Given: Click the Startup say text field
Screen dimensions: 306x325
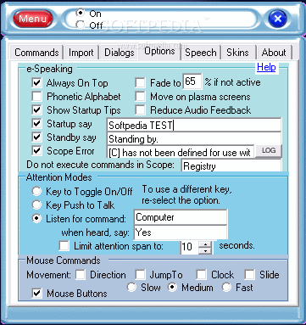Looking at the screenshot, I should click(x=194, y=125).
